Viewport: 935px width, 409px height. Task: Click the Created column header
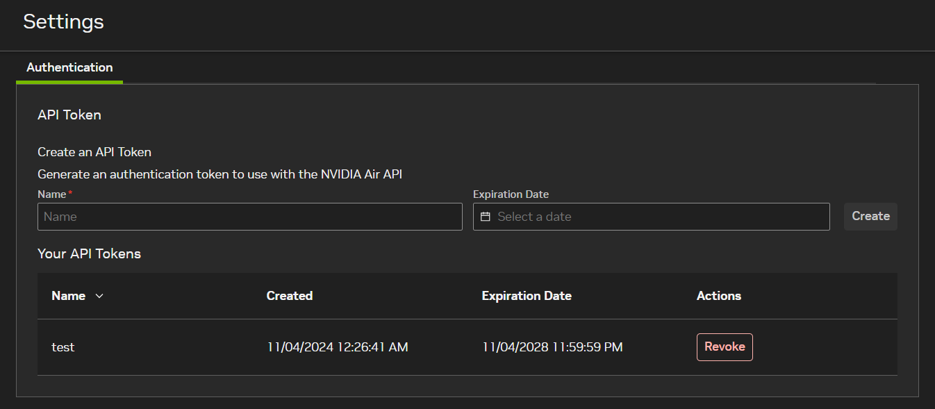pos(290,296)
